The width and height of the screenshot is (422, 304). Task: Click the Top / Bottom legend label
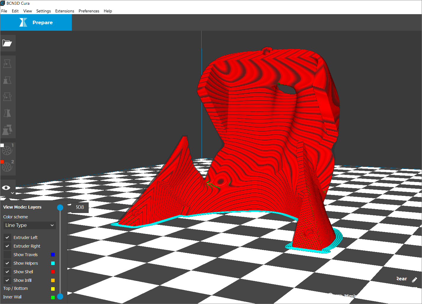point(15,288)
